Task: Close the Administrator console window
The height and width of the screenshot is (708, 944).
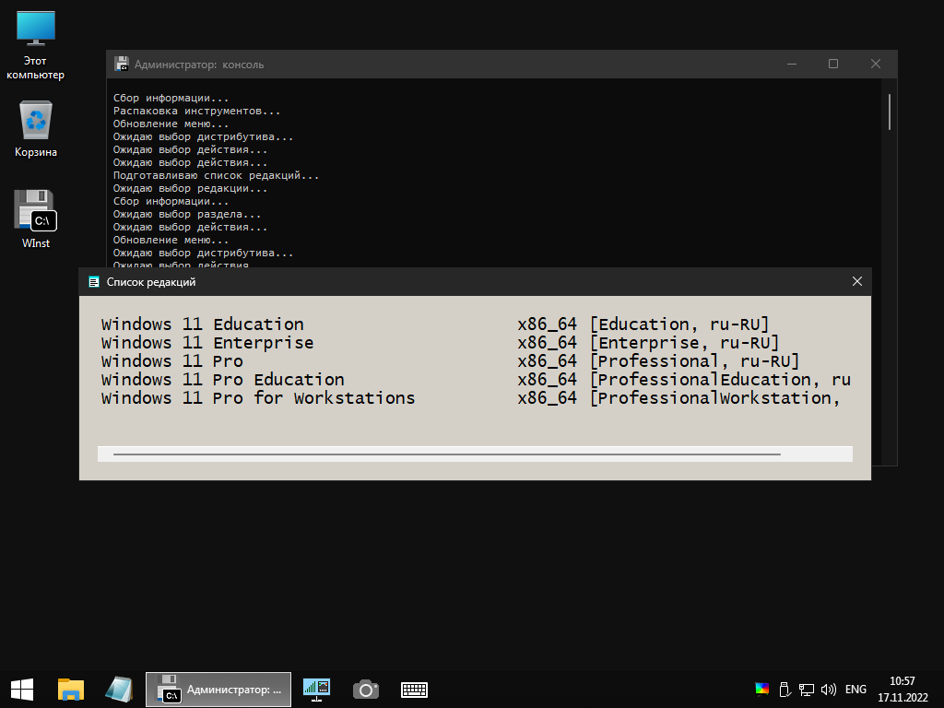Action: [876, 64]
